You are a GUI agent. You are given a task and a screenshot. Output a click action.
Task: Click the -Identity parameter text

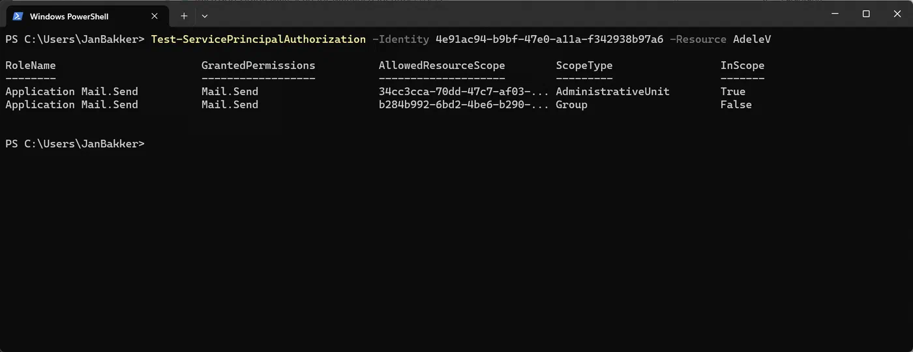tap(400, 40)
